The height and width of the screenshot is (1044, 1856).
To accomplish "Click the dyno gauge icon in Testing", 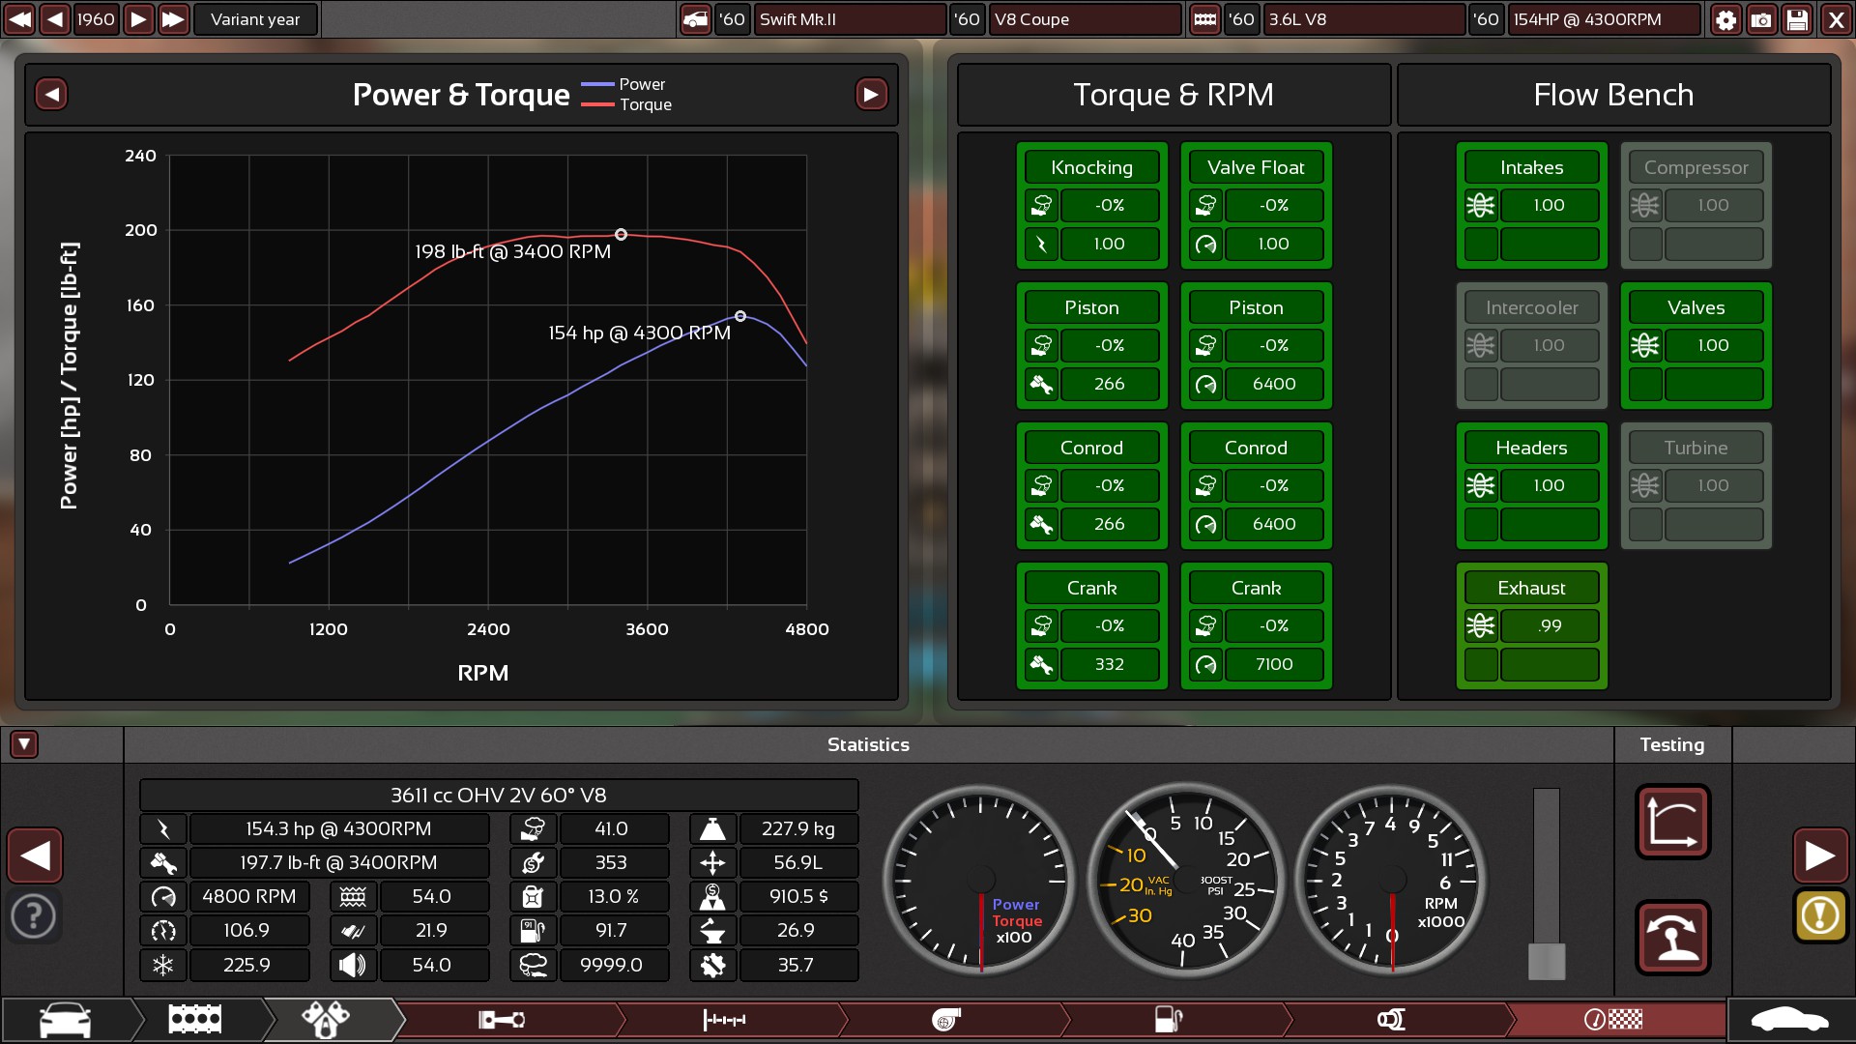I will [1672, 937].
